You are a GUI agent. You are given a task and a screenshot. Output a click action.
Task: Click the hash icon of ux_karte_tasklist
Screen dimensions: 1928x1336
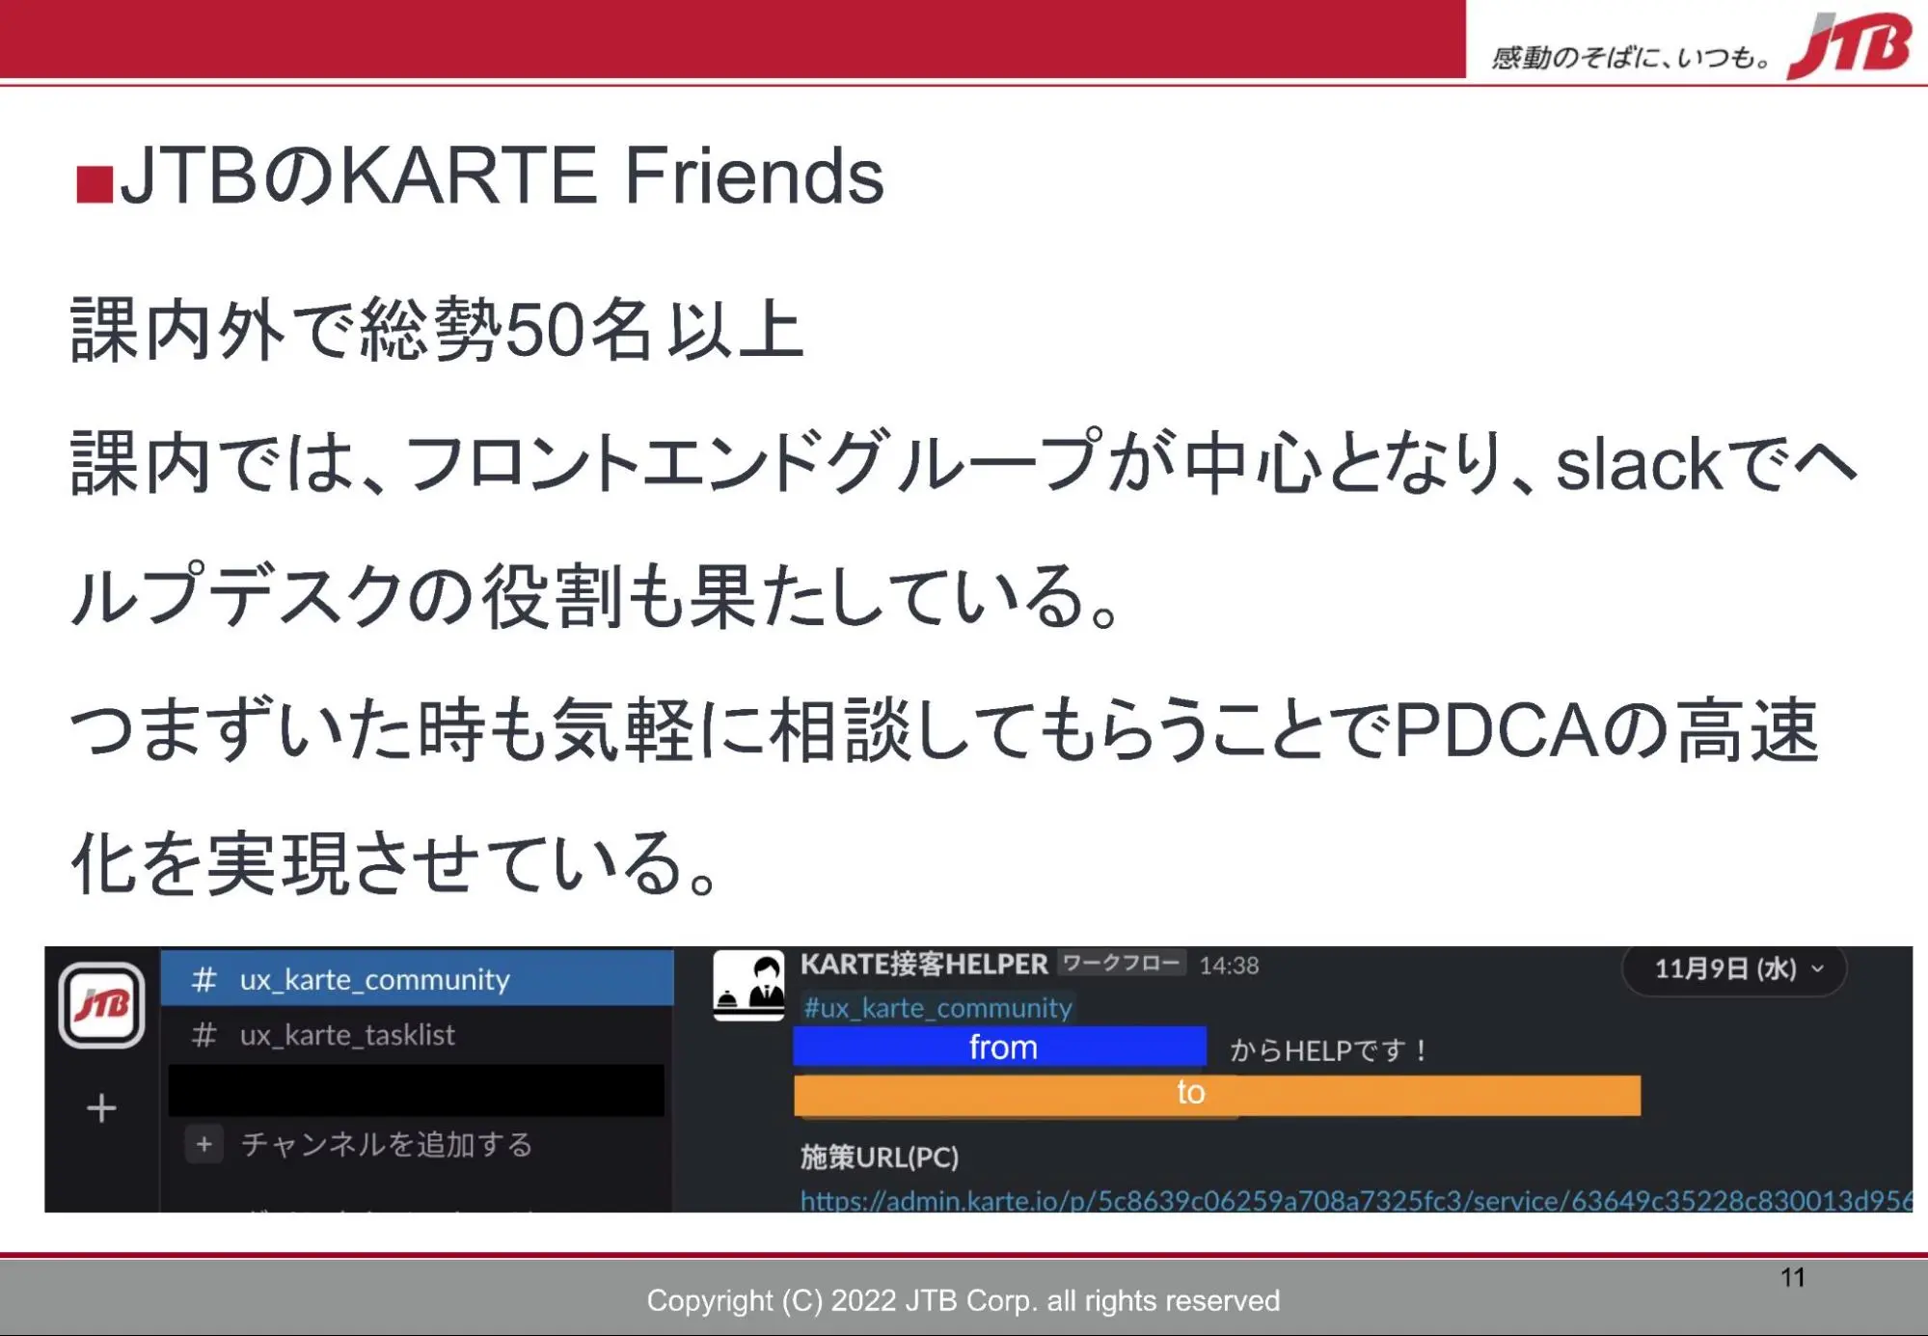[204, 1035]
